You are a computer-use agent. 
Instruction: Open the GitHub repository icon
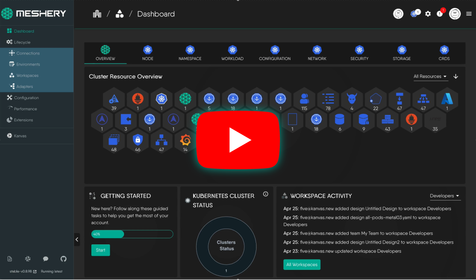click(x=63, y=259)
